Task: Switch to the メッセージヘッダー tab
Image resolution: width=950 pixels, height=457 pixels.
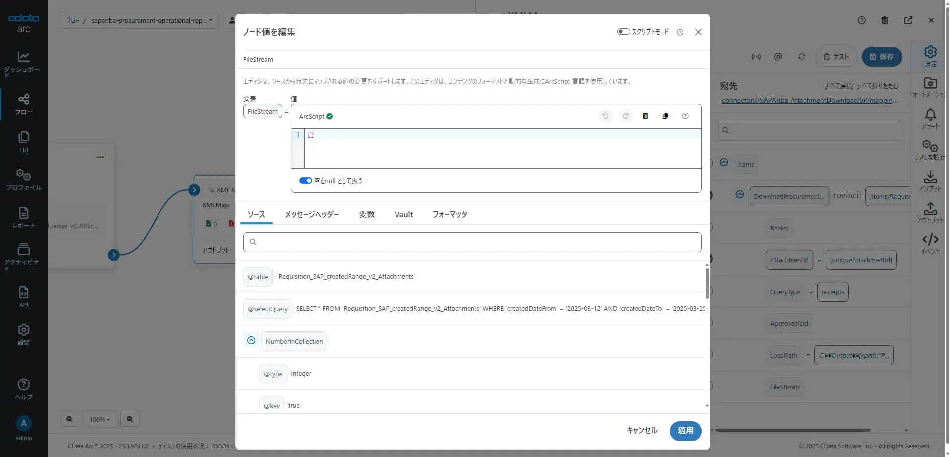Action: click(x=312, y=214)
